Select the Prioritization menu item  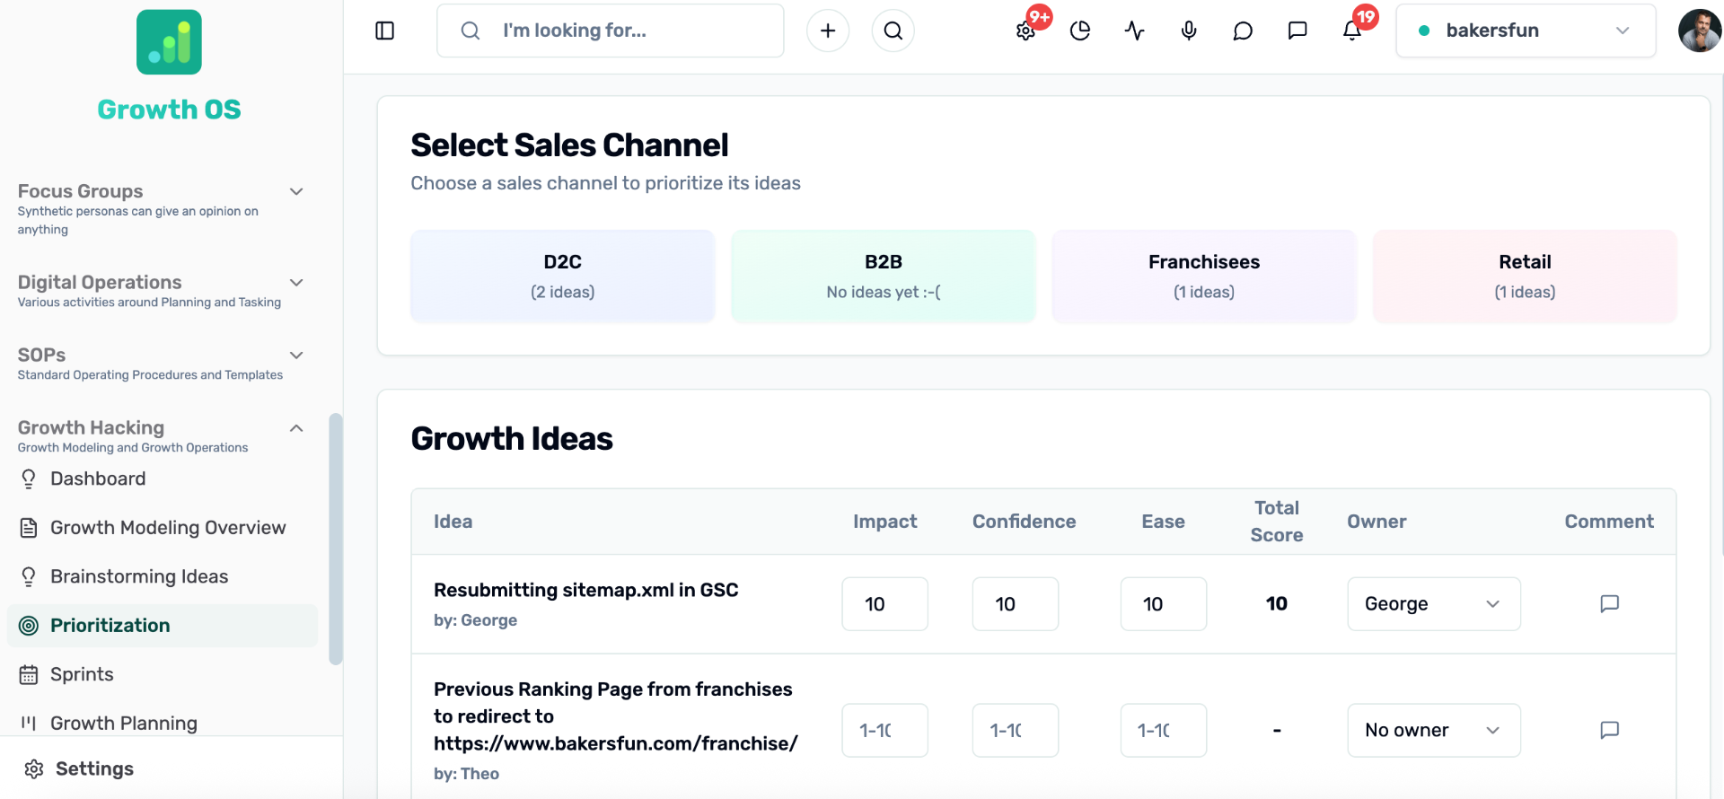pos(163,626)
